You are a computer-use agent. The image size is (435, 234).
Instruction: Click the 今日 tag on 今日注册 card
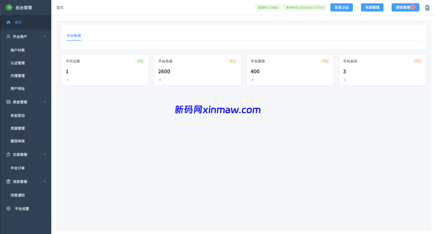(x=140, y=61)
